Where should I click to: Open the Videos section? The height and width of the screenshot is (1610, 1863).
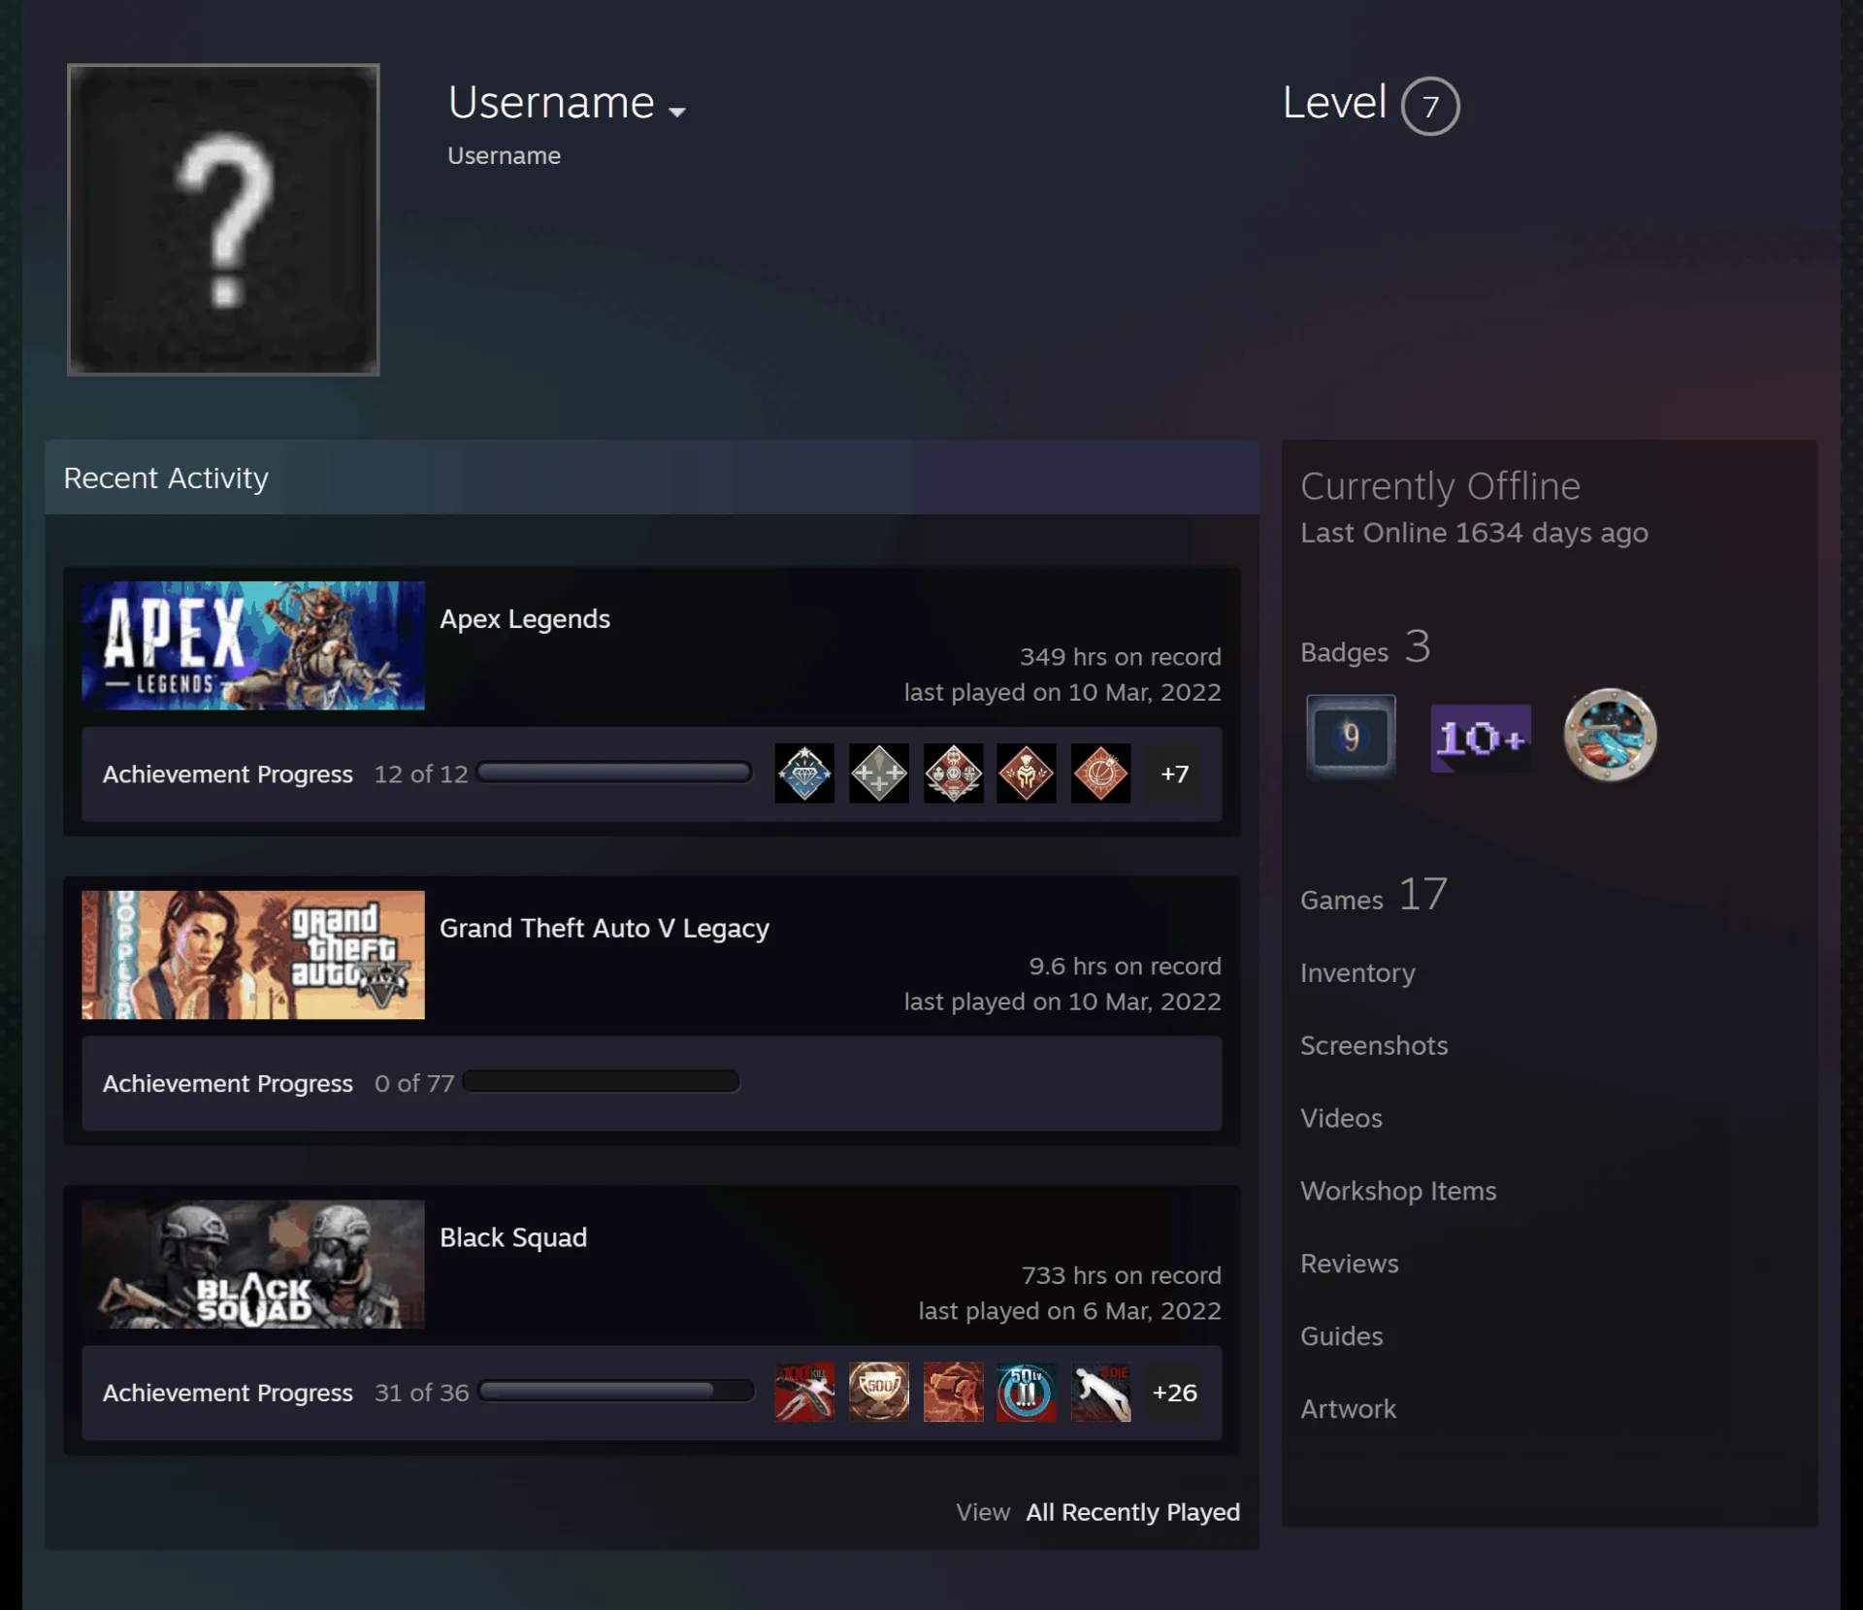pyautogui.click(x=1341, y=1118)
